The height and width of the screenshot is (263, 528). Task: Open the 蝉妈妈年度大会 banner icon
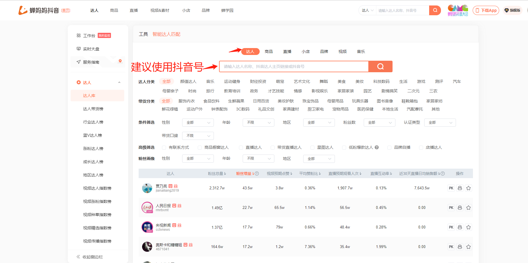(458, 10)
